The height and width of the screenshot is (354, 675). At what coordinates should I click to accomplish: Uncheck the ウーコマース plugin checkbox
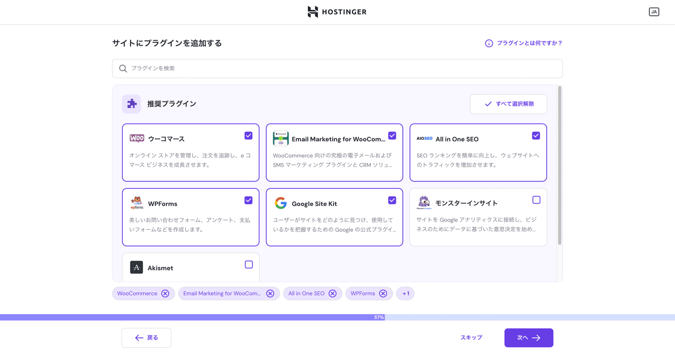(x=248, y=136)
